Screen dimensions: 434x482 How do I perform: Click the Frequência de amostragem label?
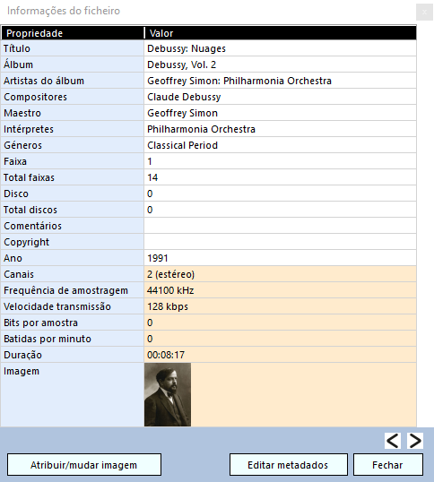(x=65, y=290)
